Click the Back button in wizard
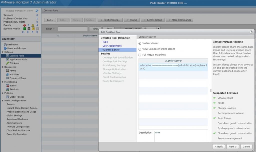This screenshot has height=152, width=256. [218, 146]
